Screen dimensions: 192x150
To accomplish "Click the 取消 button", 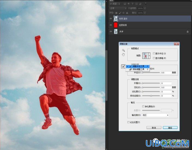I will point(154,128).
